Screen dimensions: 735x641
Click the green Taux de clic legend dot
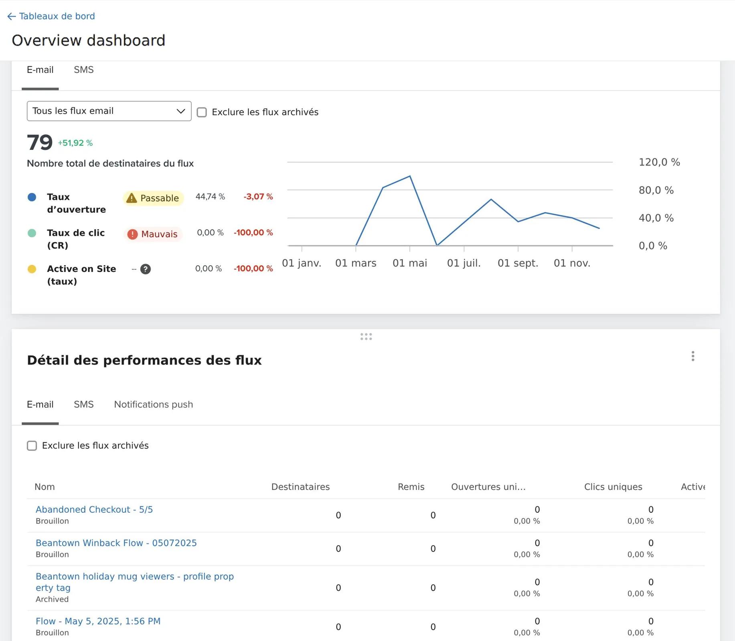click(x=32, y=233)
